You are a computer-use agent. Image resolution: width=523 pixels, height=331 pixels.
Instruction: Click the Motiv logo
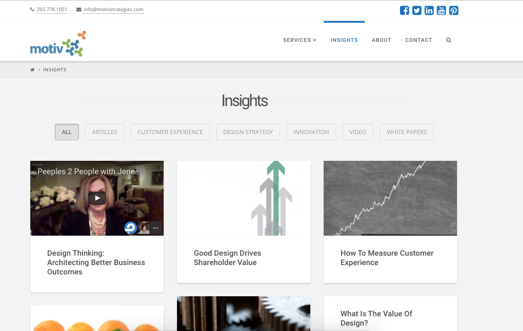point(58,44)
